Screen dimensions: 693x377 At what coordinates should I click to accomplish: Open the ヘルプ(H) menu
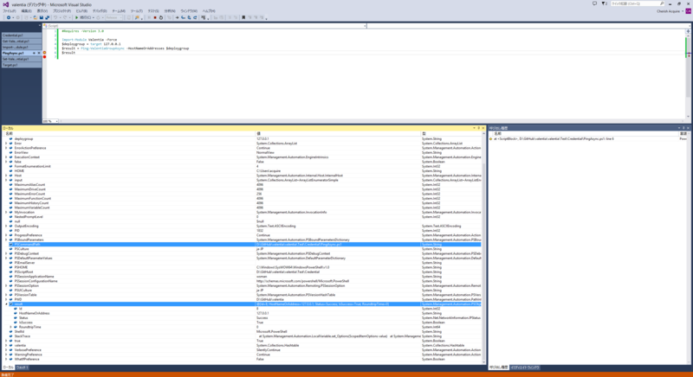pyautogui.click(x=209, y=11)
